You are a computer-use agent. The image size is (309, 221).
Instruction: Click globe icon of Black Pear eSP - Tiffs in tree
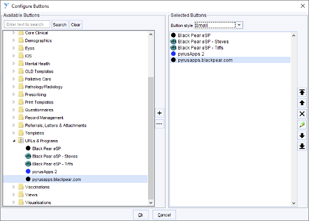pyautogui.click(x=28, y=164)
